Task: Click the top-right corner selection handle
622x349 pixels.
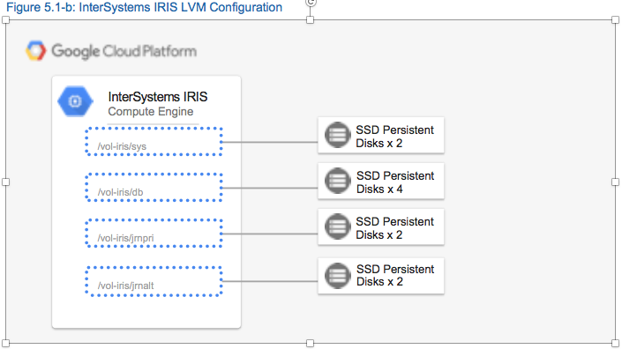Action: (x=615, y=19)
